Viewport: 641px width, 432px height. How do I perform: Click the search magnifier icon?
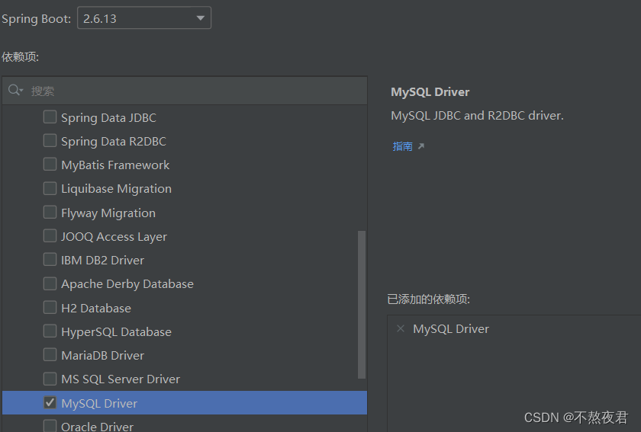[14, 90]
